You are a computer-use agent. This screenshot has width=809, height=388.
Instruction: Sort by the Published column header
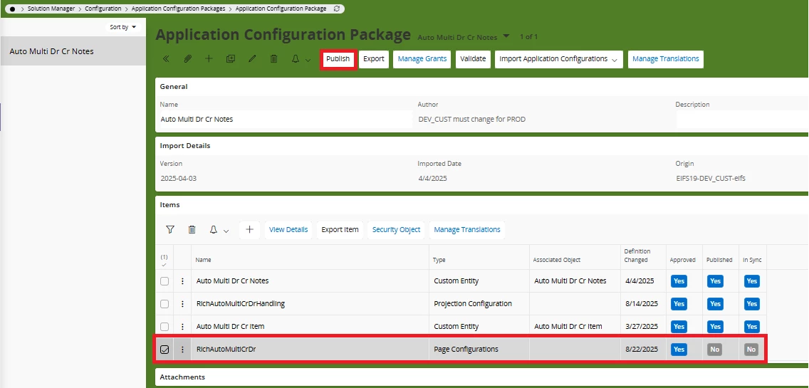(719, 260)
